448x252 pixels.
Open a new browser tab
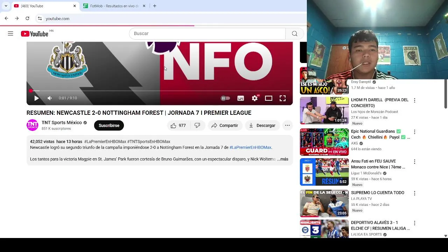tap(155, 6)
